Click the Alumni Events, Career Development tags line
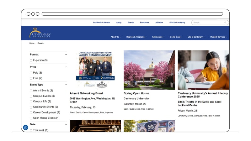 coord(91,112)
